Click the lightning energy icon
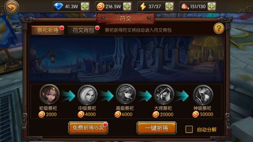This screenshot has height=142, width=253. click(x=143, y=7)
